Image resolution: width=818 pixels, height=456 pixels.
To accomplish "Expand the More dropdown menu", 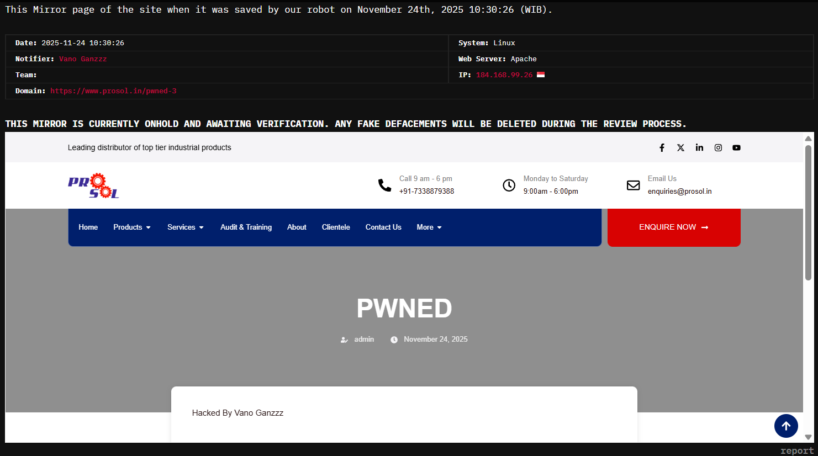I will point(429,227).
